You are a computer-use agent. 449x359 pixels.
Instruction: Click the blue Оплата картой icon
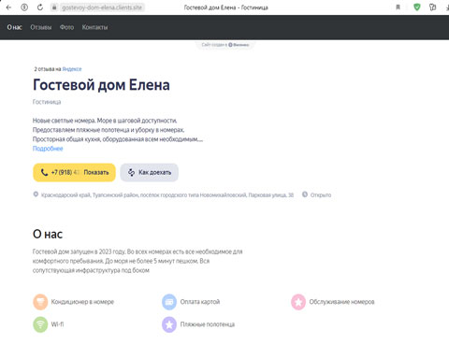(x=169, y=302)
